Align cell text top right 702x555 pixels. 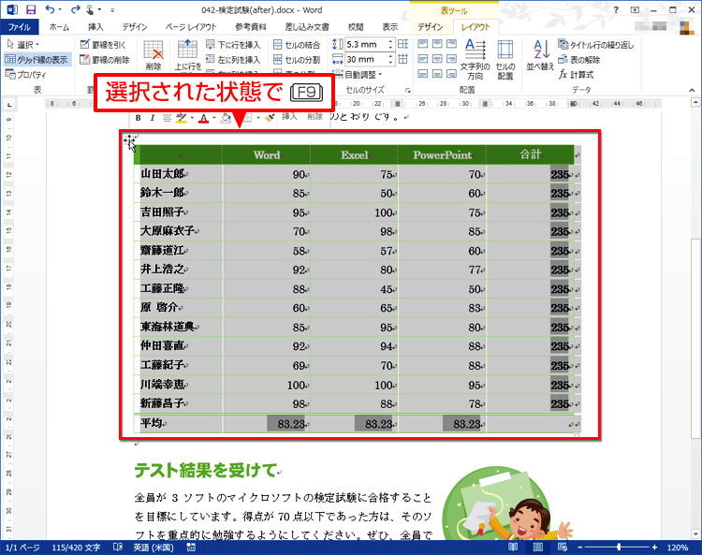pyautogui.click(x=452, y=44)
